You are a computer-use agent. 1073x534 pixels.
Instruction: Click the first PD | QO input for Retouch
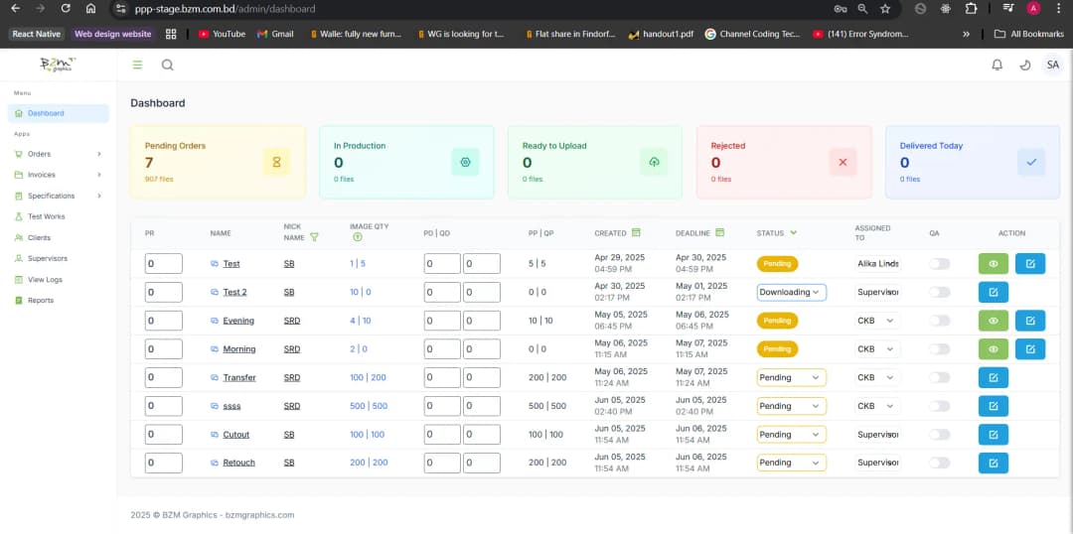coord(442,463)
